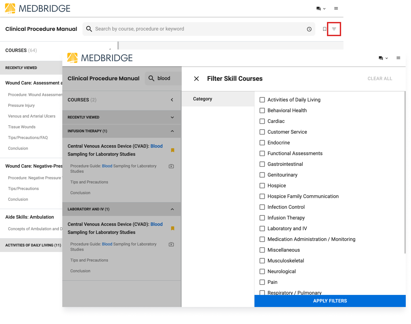This screenshot has height=324, width=411.
Task: Open the chat menu in the front window header
Action: coord(383,58)
